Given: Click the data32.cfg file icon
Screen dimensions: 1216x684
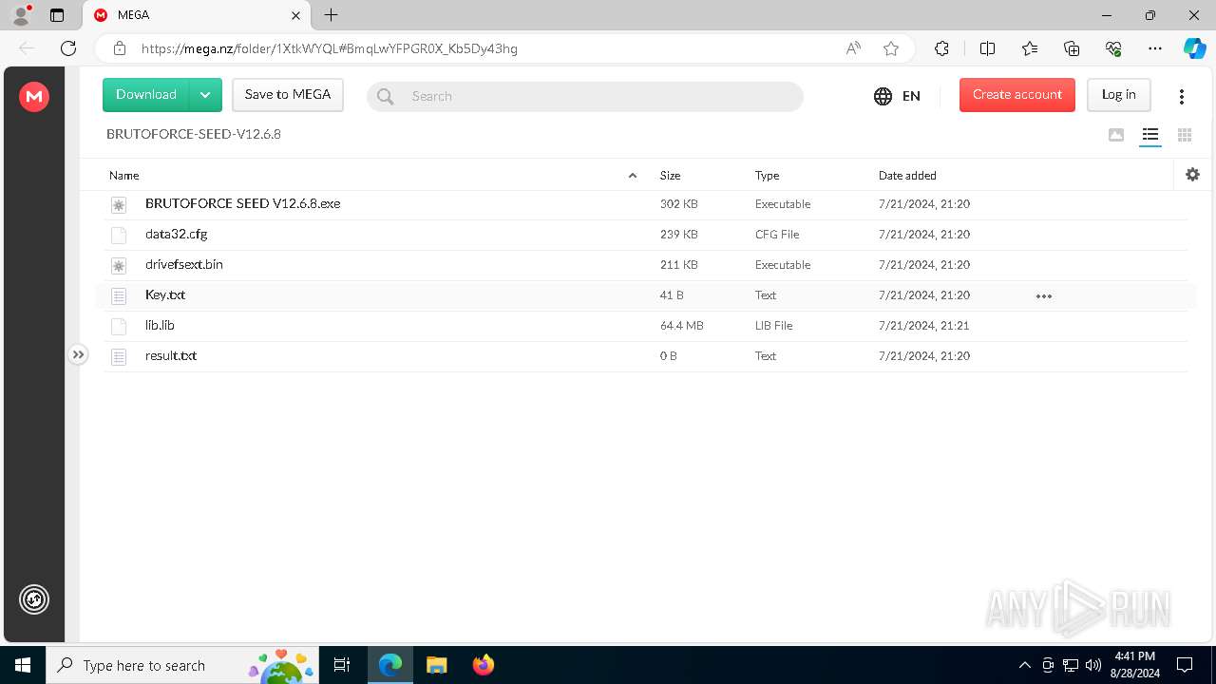Looking at the screenshot, I should [119, 235].
